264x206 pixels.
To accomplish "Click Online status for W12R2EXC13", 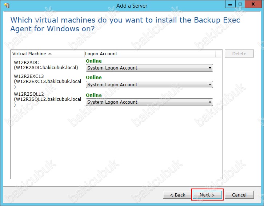I will click(94, 77).
